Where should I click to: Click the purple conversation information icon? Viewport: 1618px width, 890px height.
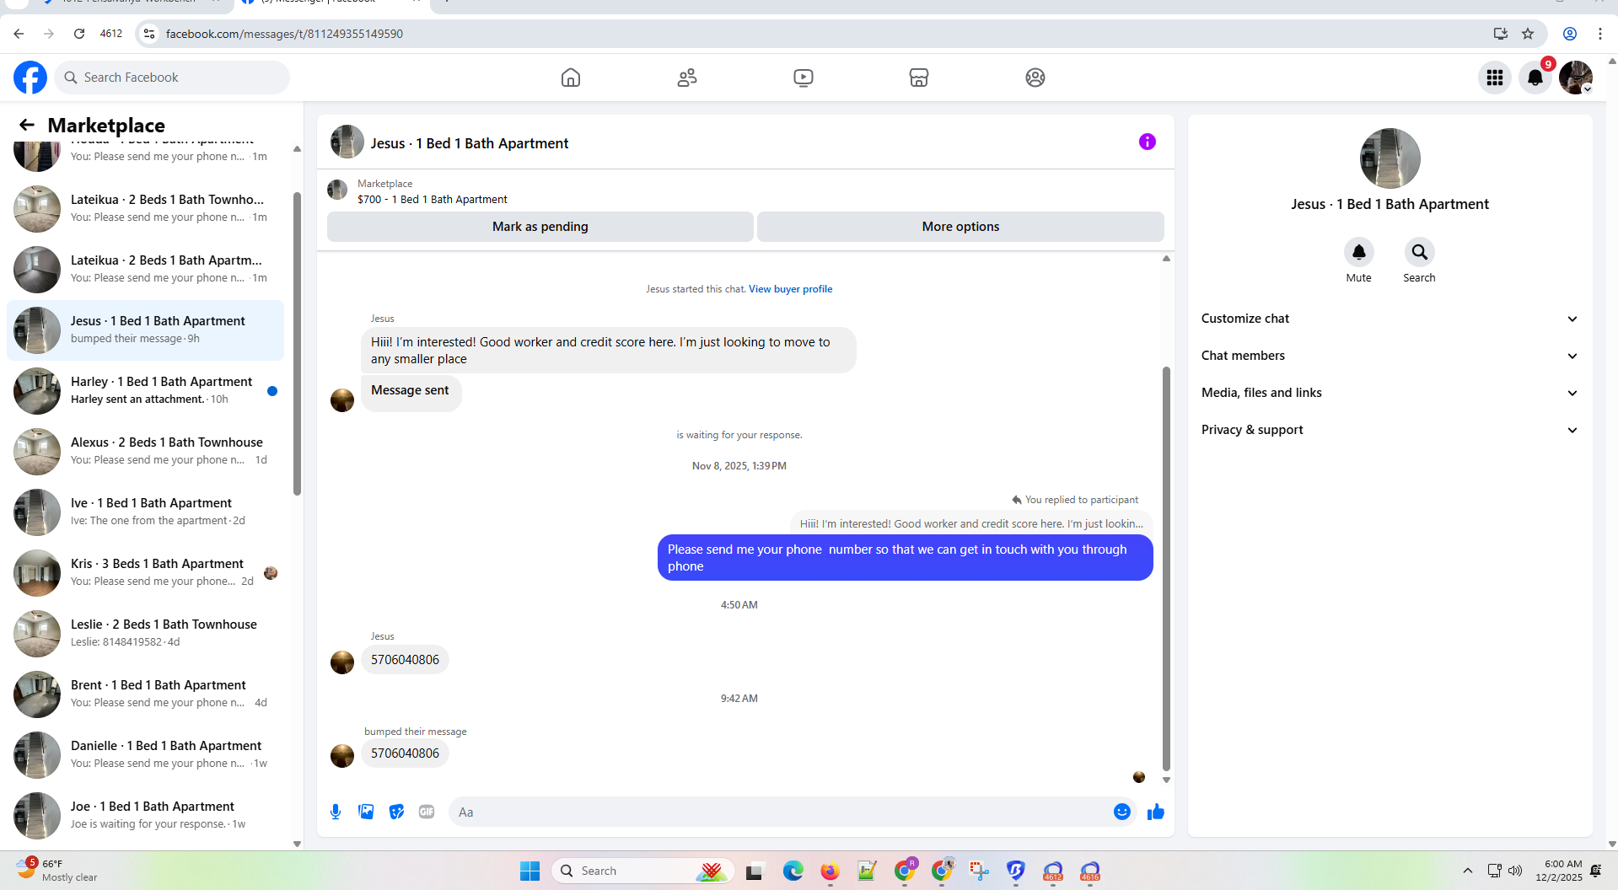click(x=1148, y=142)
